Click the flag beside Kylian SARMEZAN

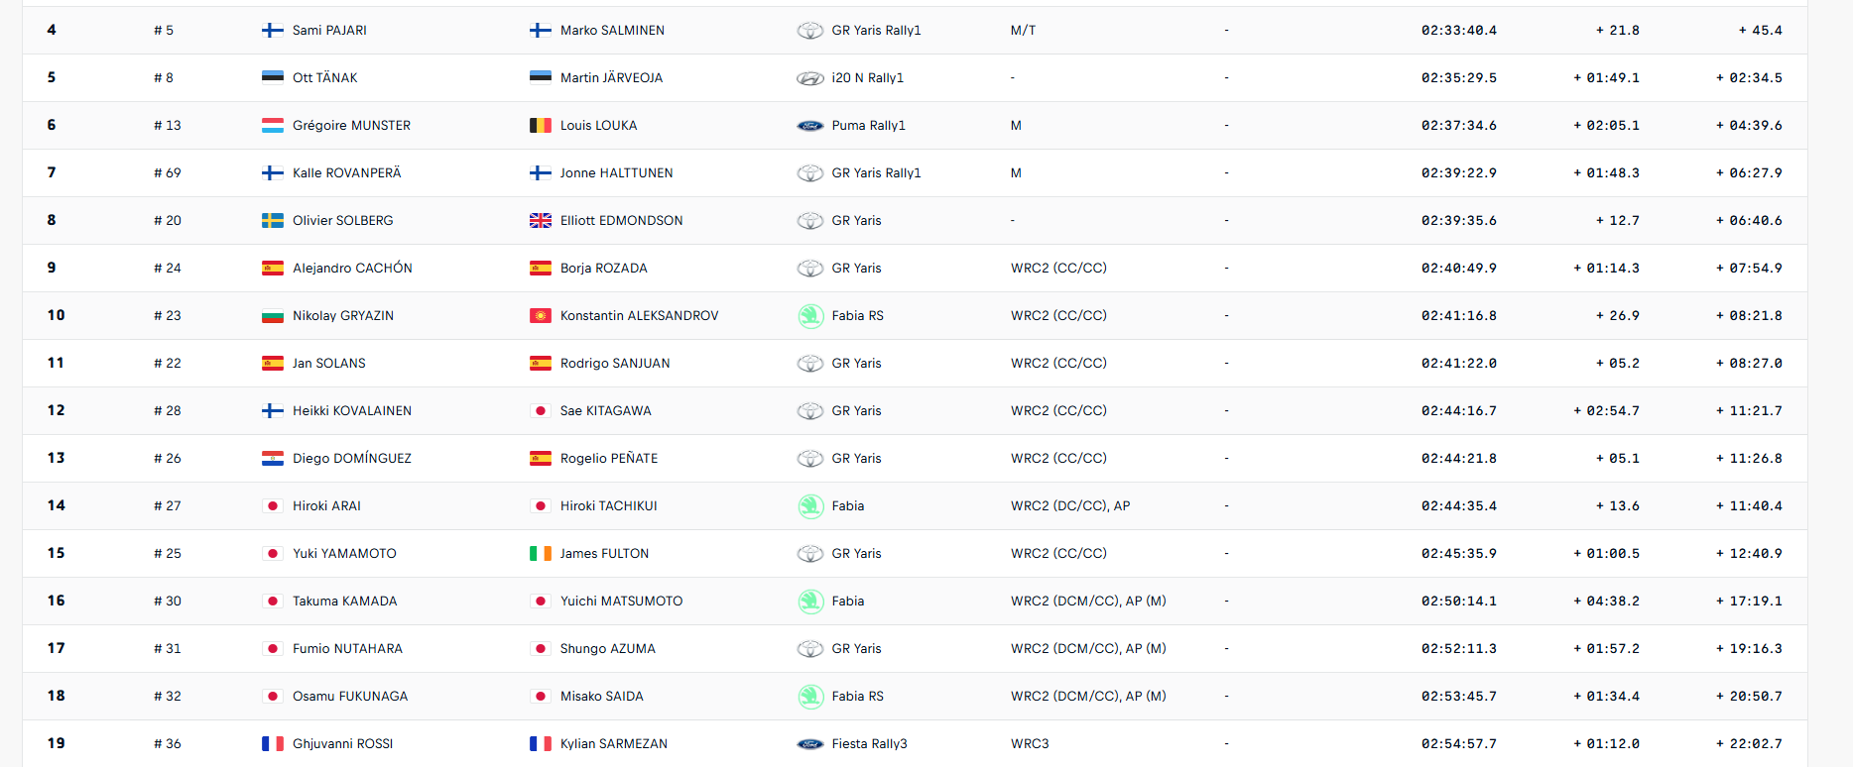click(x=541, y=744)
